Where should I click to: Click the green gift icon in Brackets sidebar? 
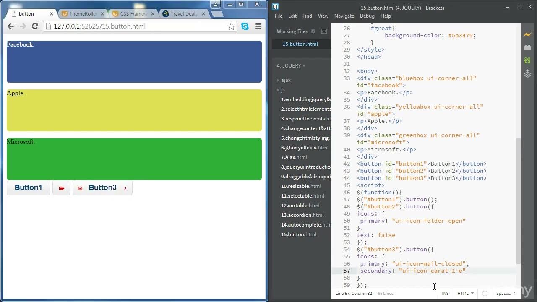527,61
